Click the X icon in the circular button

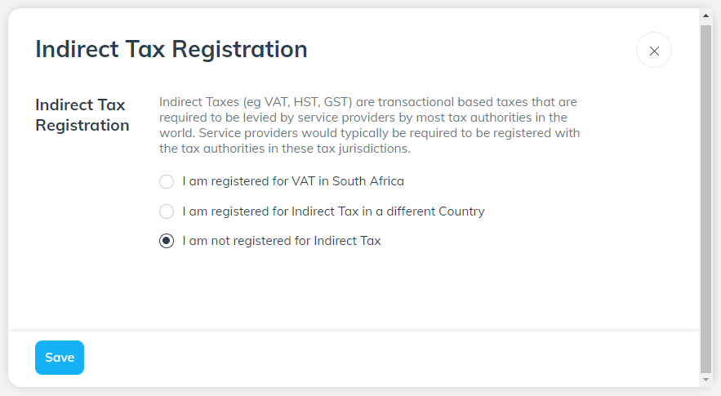click(654, 51)
